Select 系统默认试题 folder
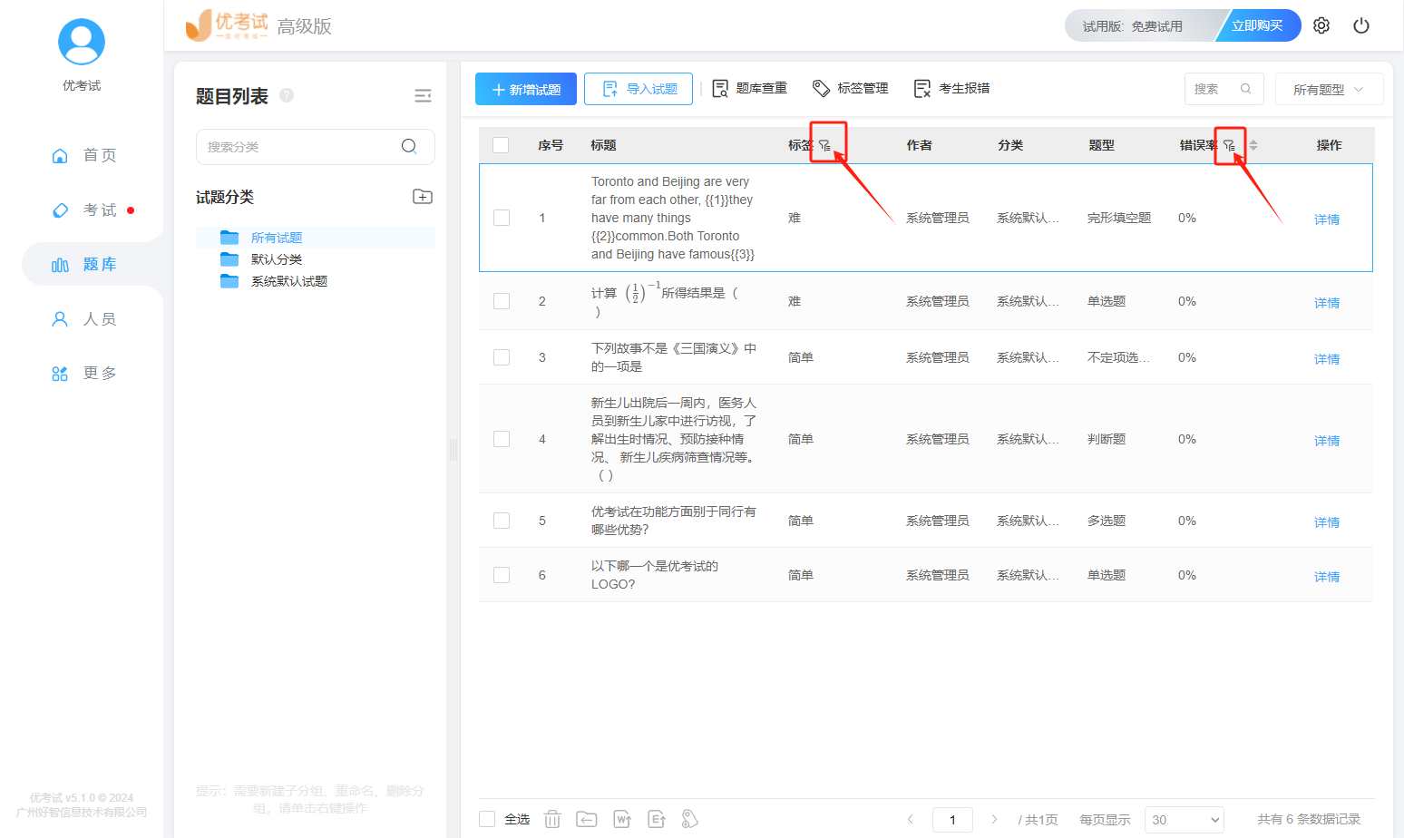This screenshot has height=838, width=1404. (288, 281)
